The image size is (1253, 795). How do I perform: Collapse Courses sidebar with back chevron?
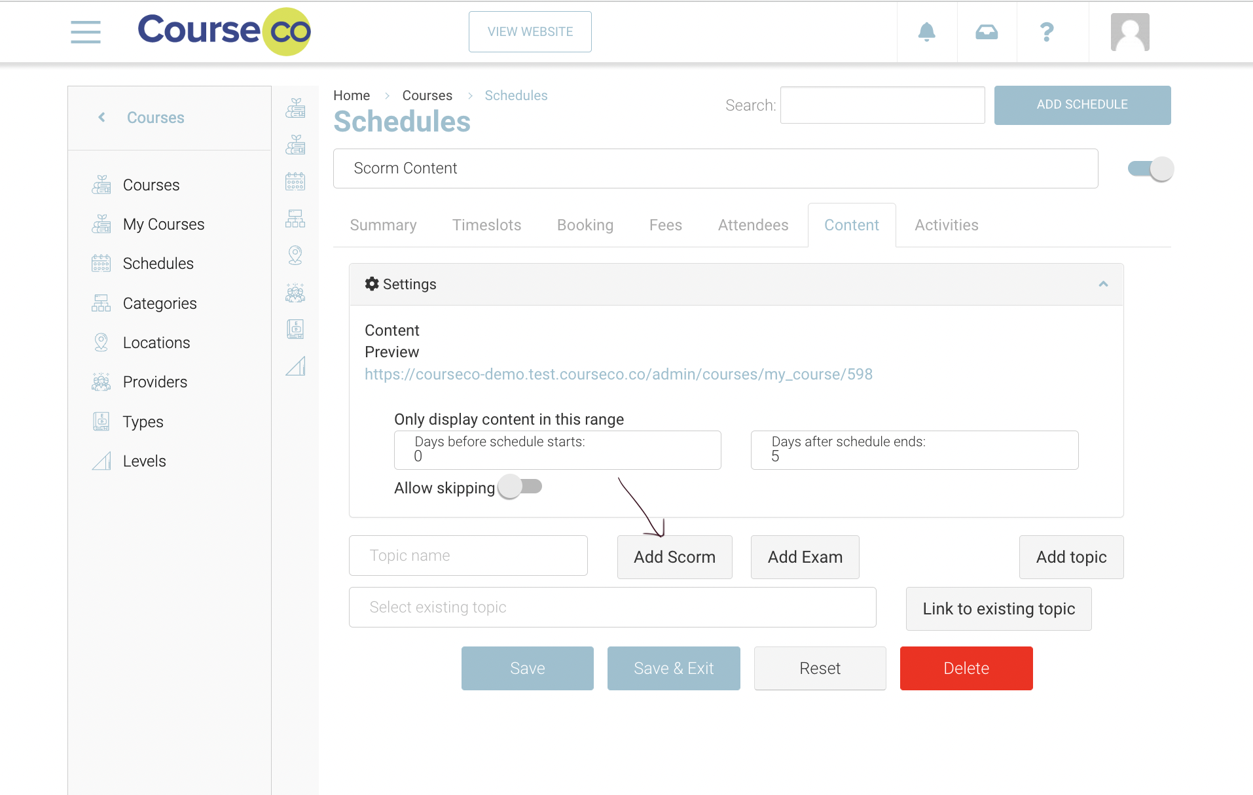click(101, 117)
